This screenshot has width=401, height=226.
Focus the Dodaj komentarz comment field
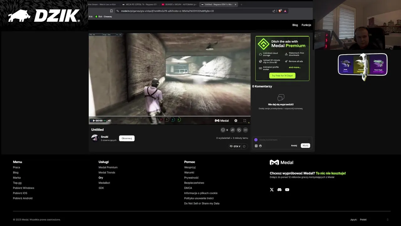pos(282,140)
